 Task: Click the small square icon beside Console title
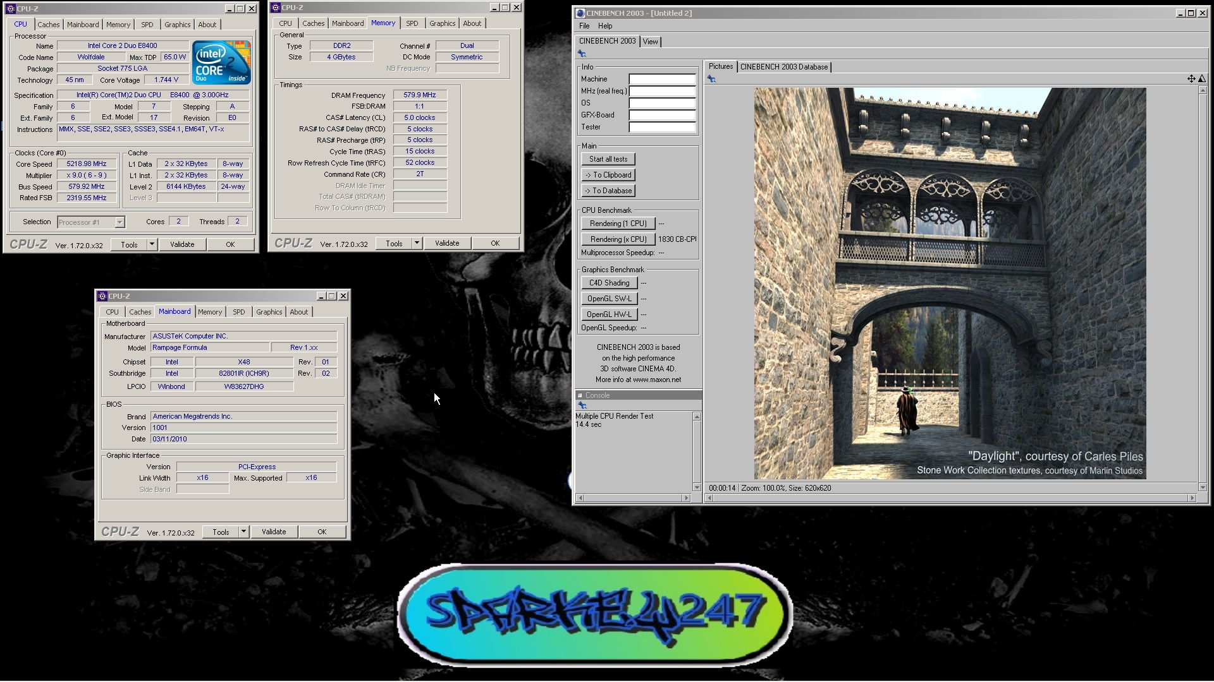tap(580, 395)
